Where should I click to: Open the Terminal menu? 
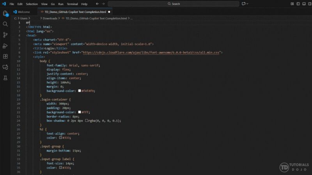point(72,4)
